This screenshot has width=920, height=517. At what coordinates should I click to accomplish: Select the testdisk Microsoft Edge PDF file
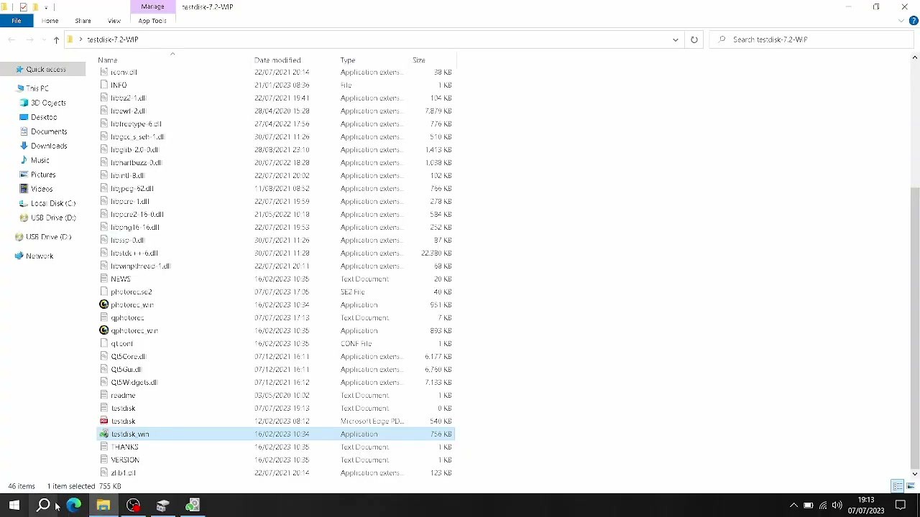click(276, 421)
